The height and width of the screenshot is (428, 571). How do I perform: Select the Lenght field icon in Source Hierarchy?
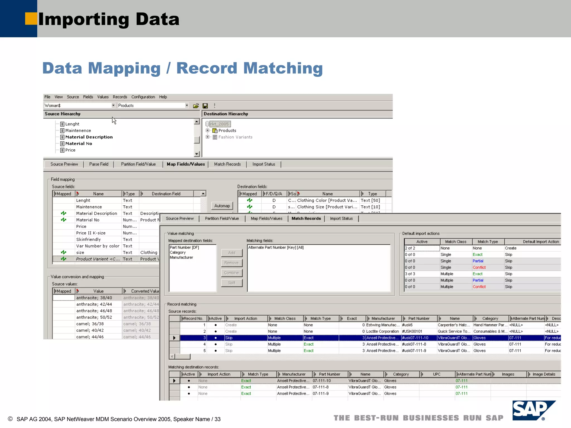tap(62, 124)
